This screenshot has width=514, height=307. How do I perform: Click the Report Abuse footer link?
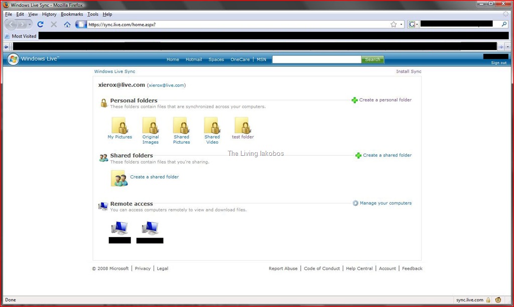[283, 268]
